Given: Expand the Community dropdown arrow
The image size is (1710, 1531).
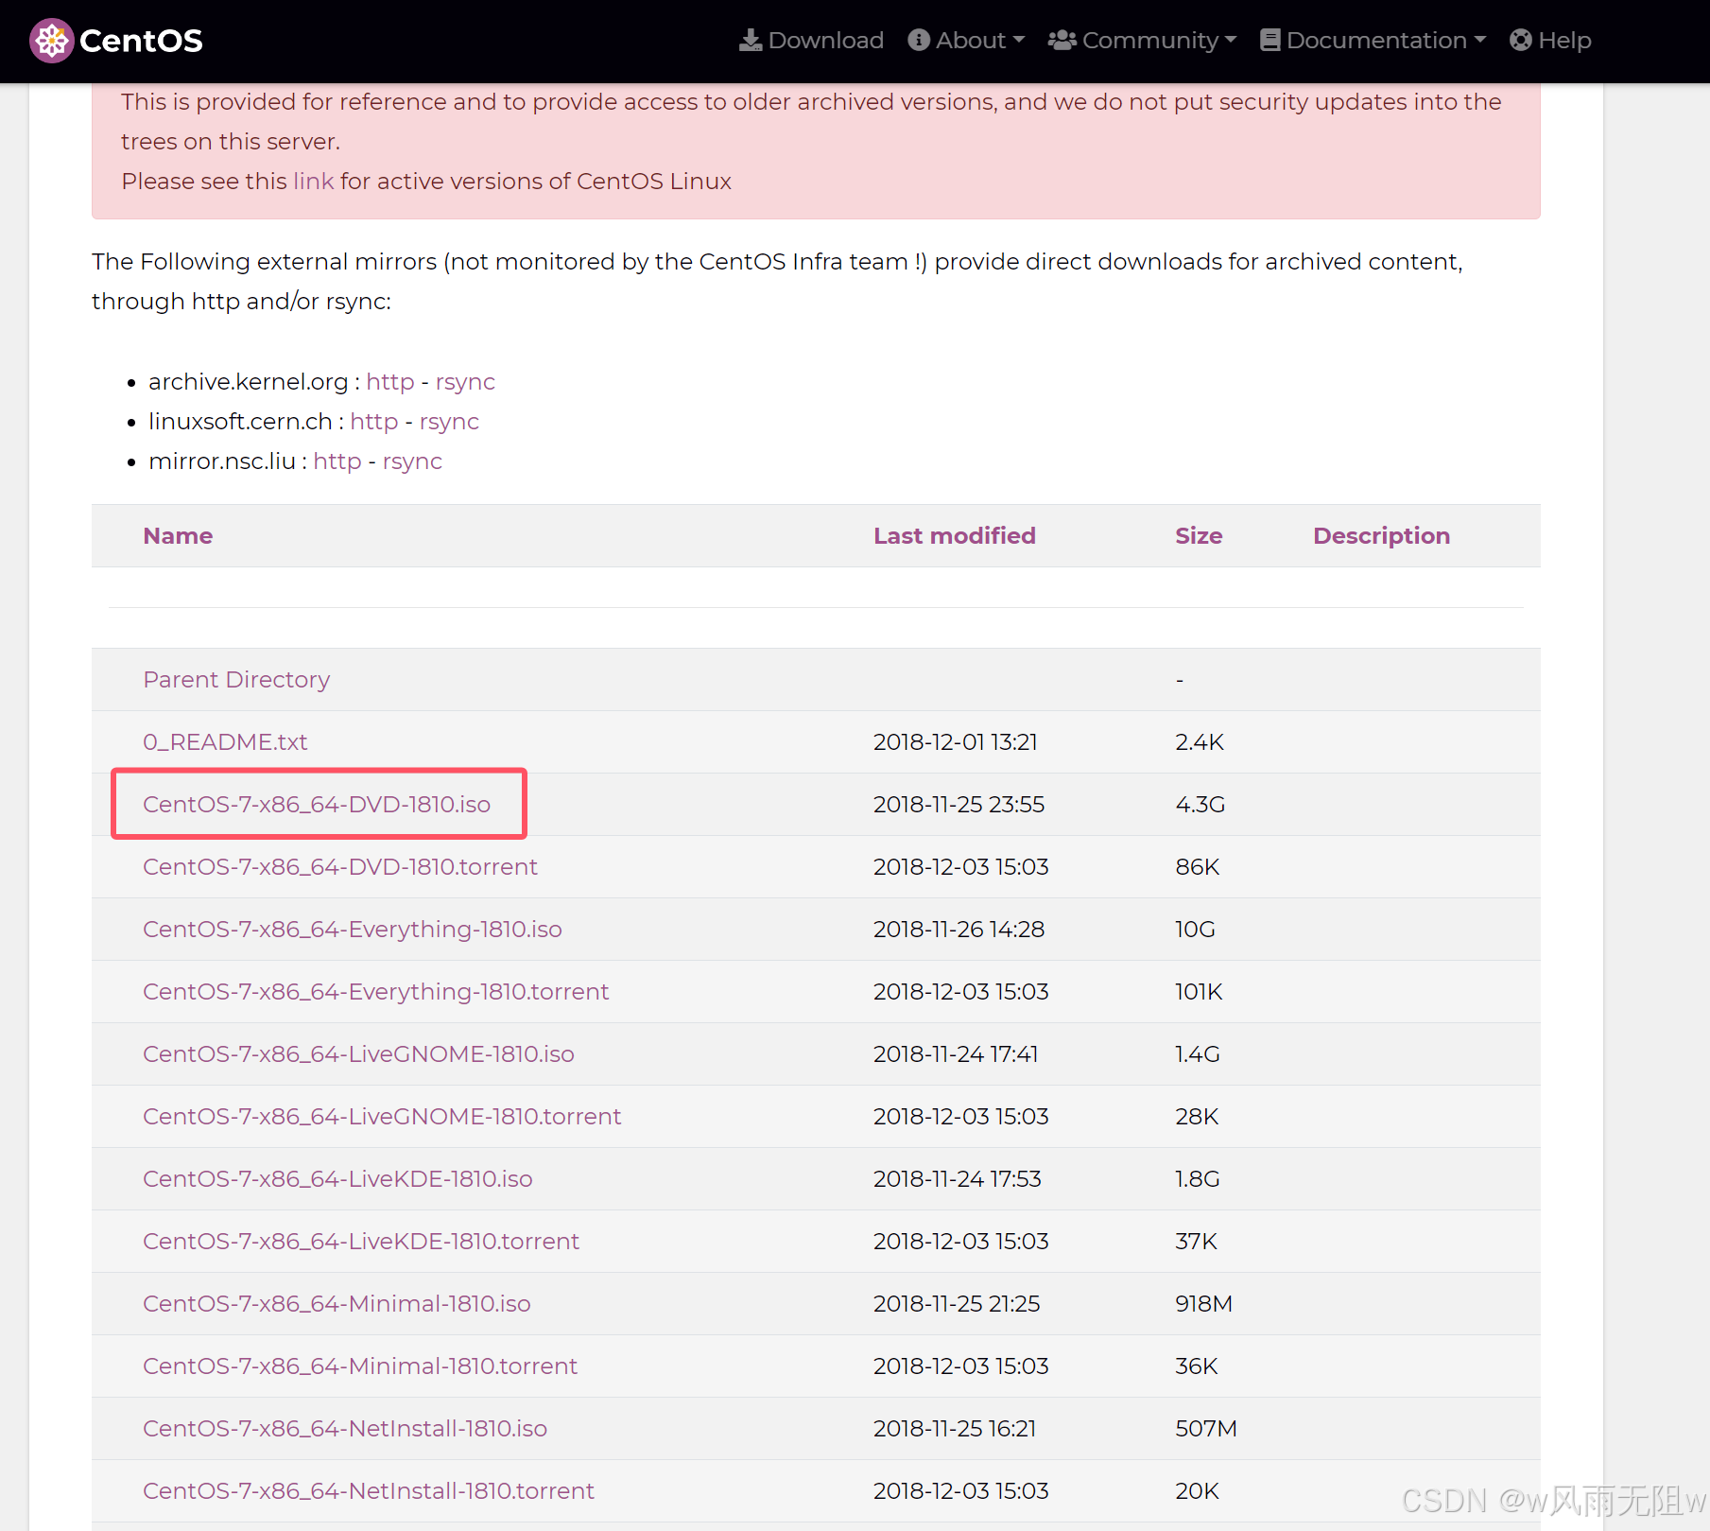Looking at the screenshot, I should tap(1231, 40).
